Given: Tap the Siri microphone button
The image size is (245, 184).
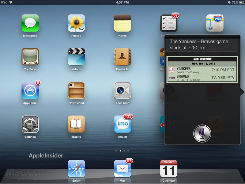Looking at the screenshot, I should point(202,133).
